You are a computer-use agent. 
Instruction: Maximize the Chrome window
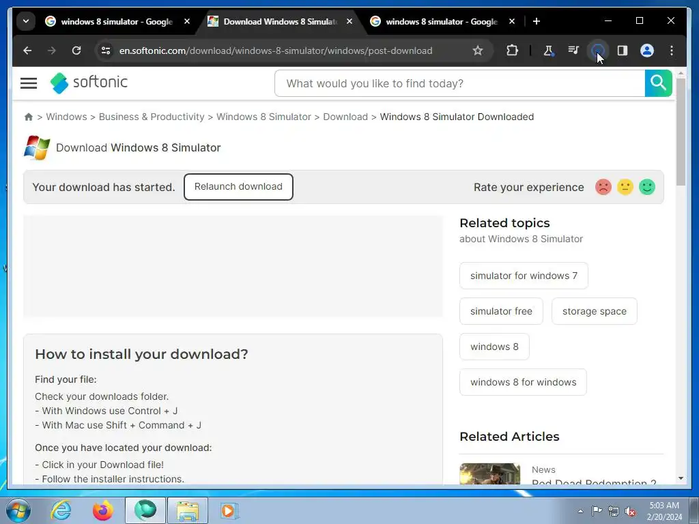639,20
